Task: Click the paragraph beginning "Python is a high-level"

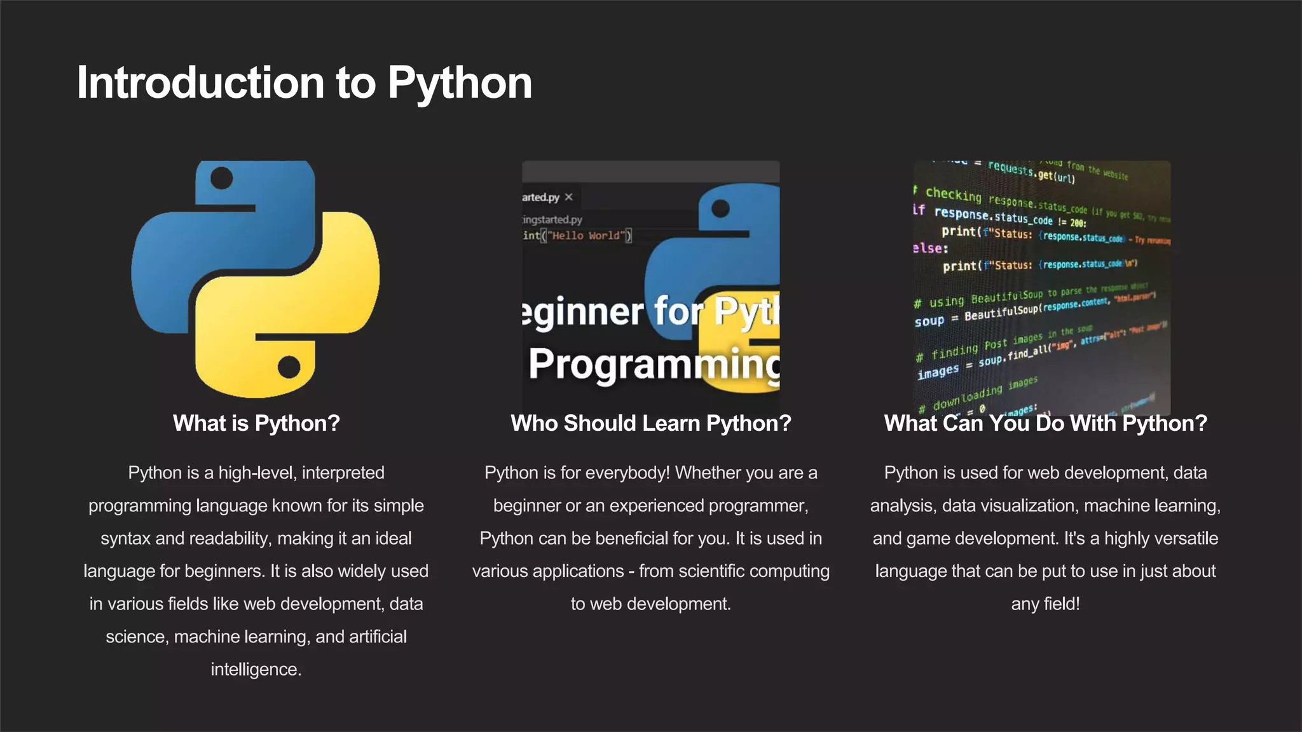Action: tap(256, 571)
